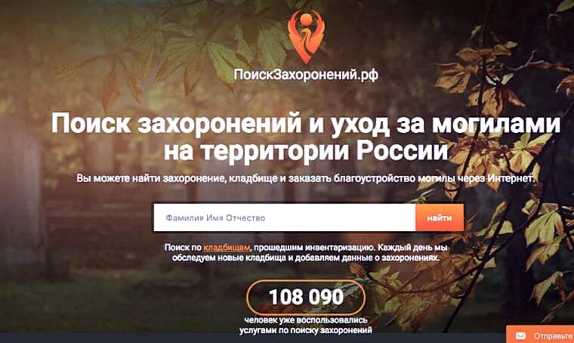Click the heading line на территории России

(x=306, y=151)
